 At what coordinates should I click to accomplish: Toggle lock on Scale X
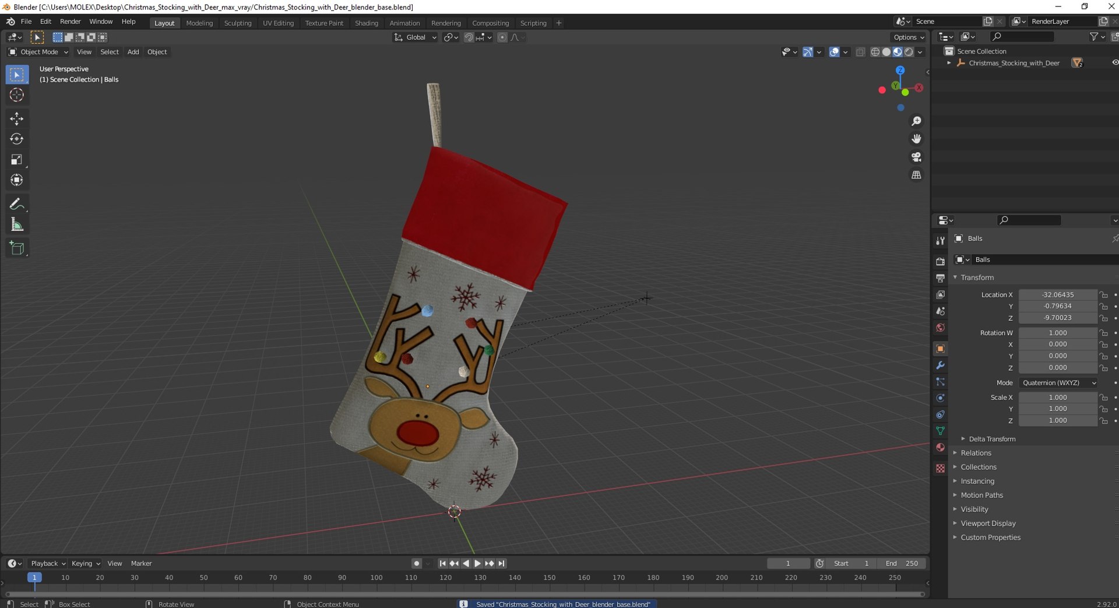click(1104, 398)
